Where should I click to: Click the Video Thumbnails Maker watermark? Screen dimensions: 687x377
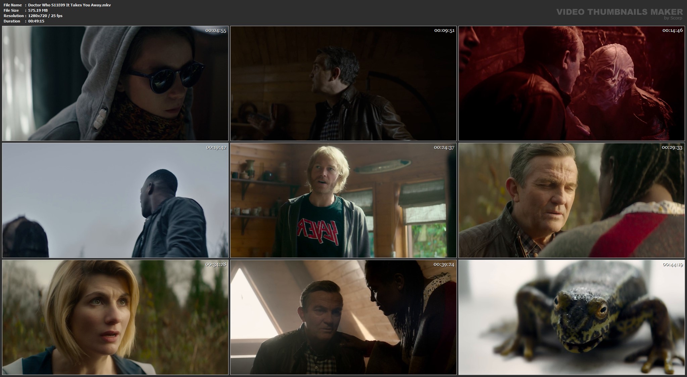619,12
